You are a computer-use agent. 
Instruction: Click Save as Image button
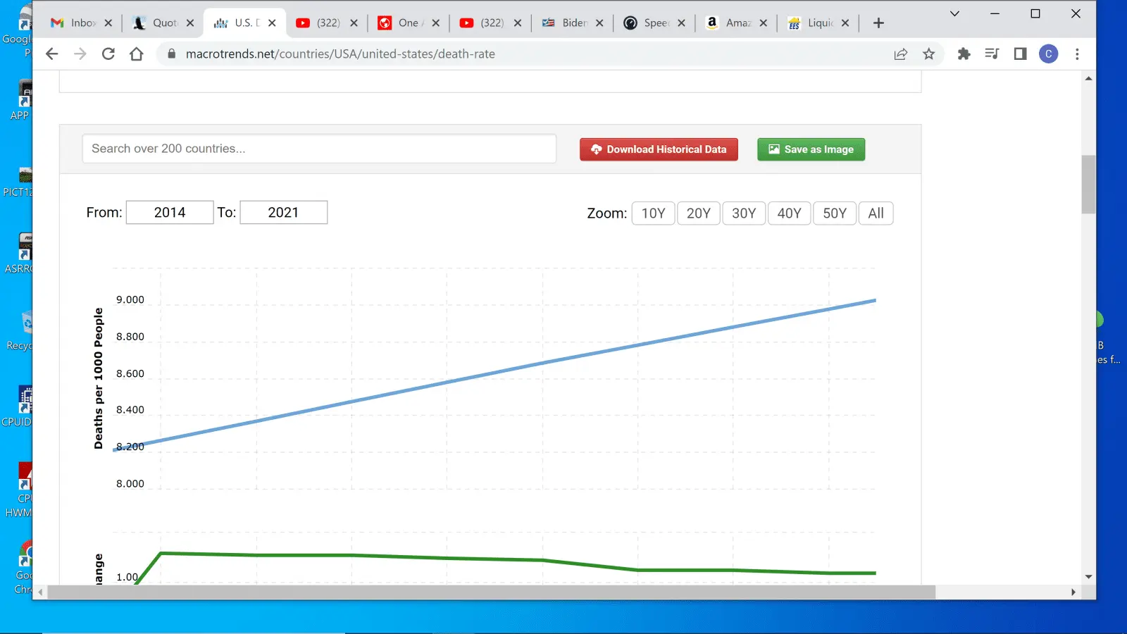pos(811,149)
